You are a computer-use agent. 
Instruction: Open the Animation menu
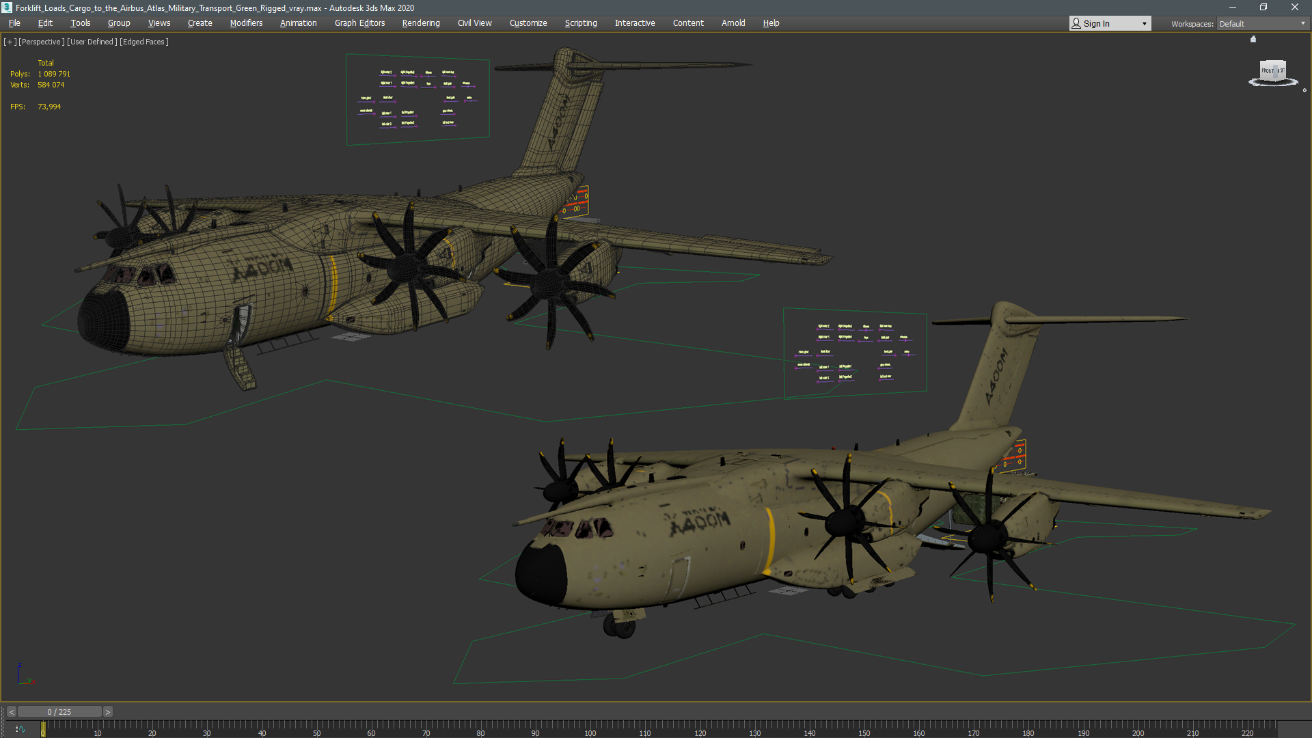coord(298,23)
